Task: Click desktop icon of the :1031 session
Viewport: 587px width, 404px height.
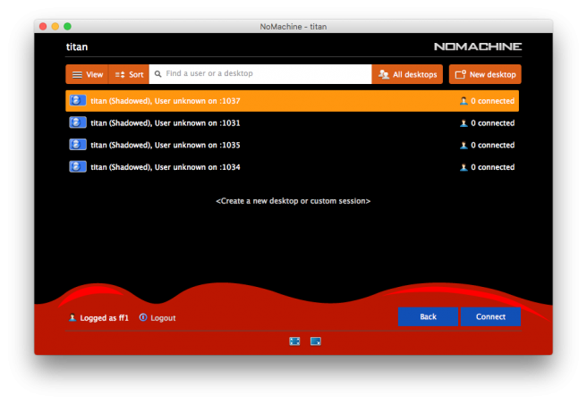Action: 78,122
